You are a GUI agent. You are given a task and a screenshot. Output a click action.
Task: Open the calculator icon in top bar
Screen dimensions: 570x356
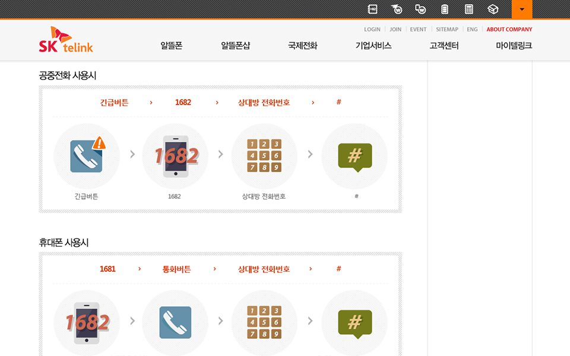469,9
